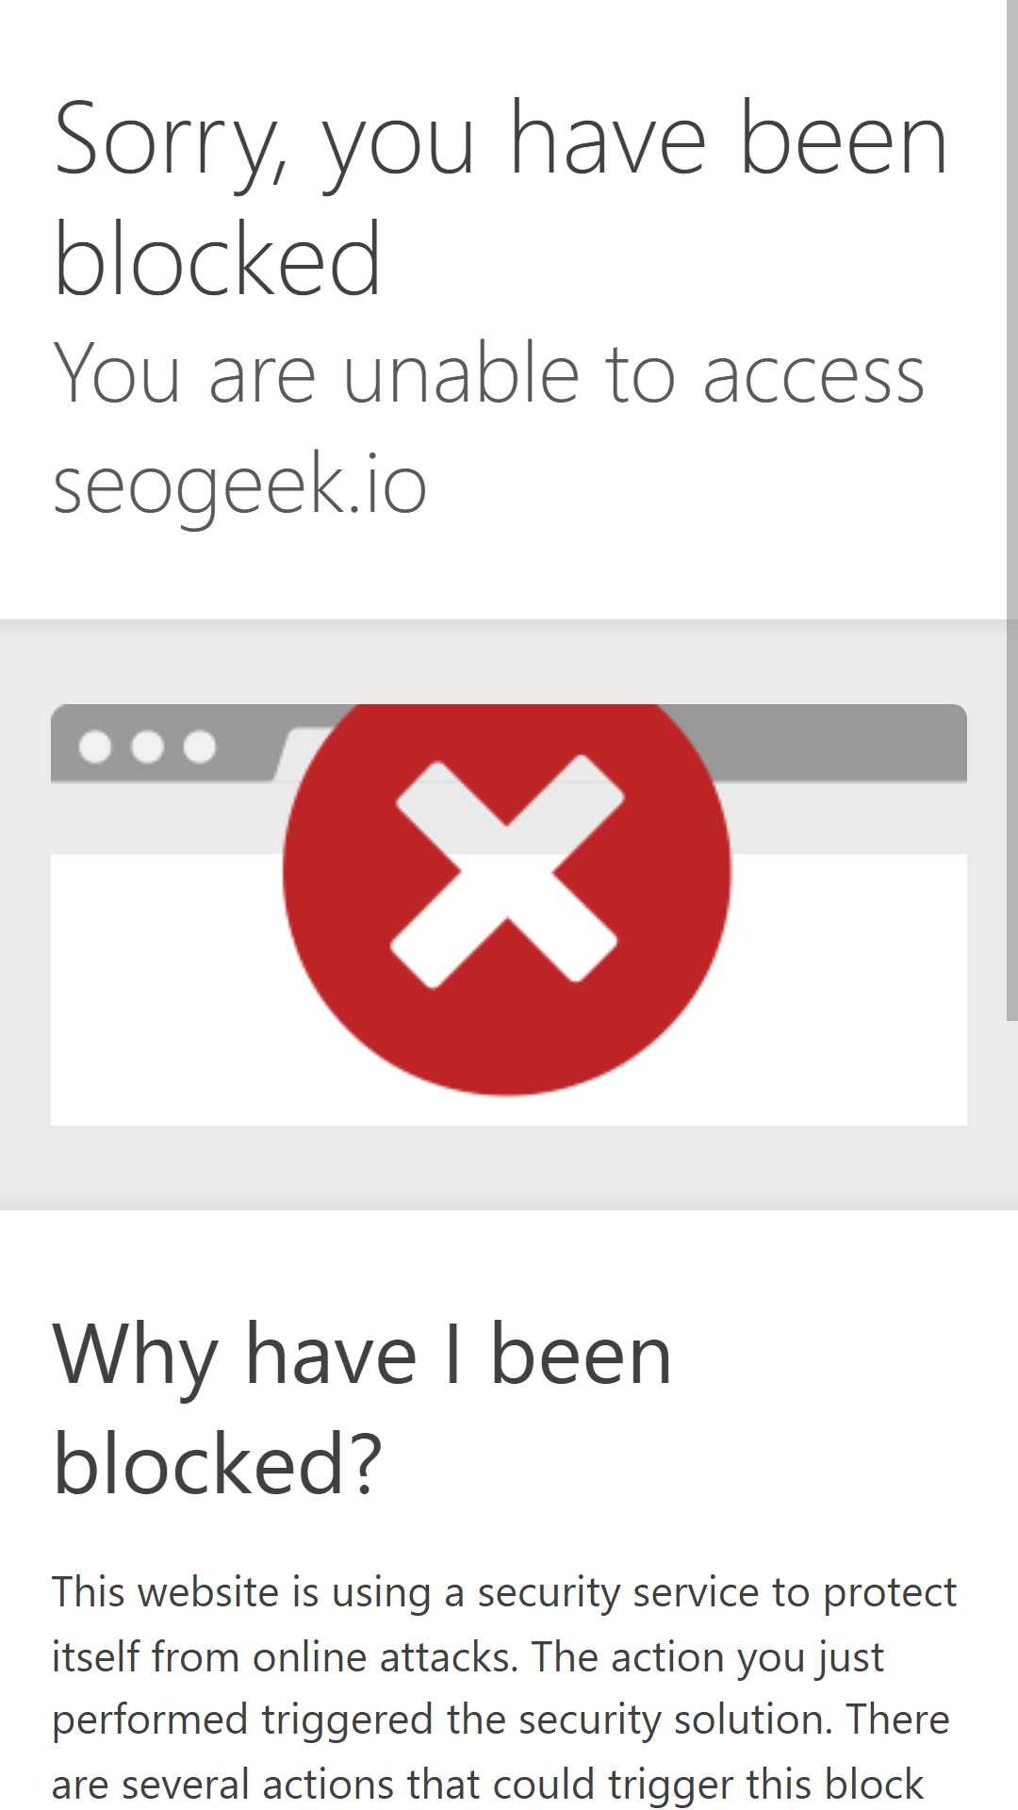The image size is (1018, 1810).
Task: Click the second dot in the browser illustration
Action: click(147, 747)
